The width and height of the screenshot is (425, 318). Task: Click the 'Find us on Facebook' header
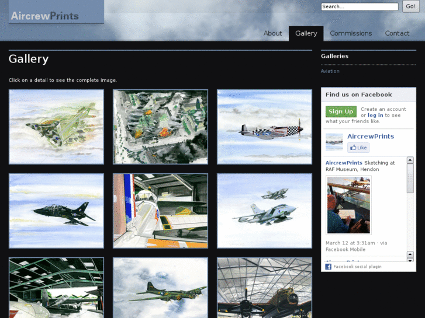tap(358, 95)
